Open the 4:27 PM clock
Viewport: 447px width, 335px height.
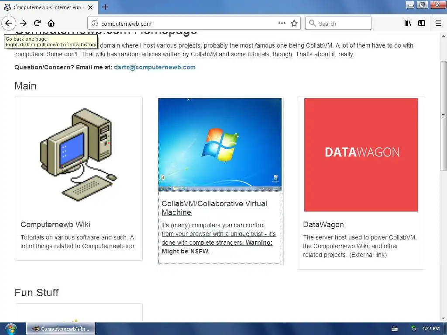coord(431,329)
